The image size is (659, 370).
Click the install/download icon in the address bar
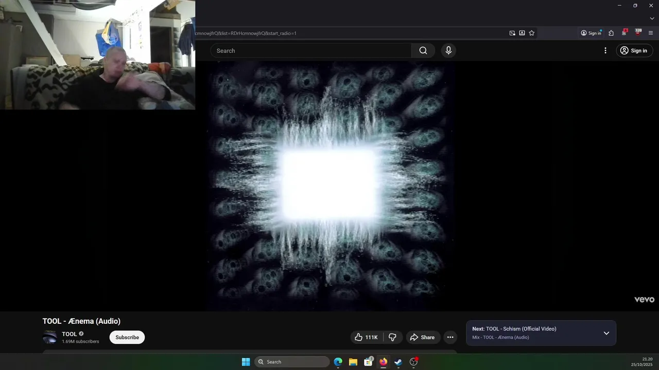point(522,33)
